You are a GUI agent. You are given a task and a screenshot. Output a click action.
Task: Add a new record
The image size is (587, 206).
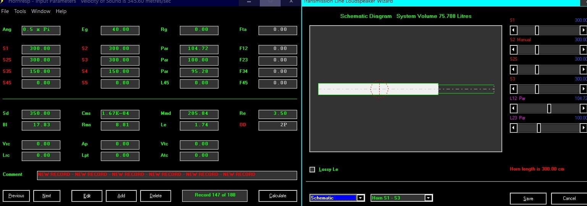[x=121, y=196]
